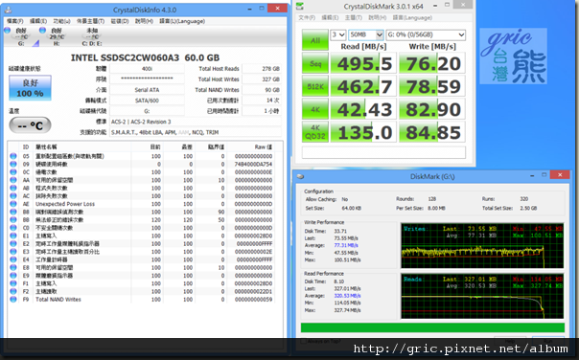Click read Average value 320.53 MB/s
Image resolution: width=579 pixels, height=360 pixels.
point(347,296)
